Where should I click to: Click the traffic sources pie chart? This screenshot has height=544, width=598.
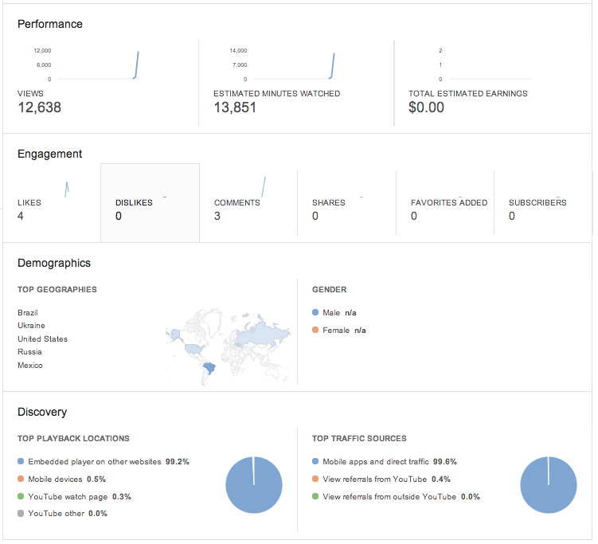tap(549, 485)
